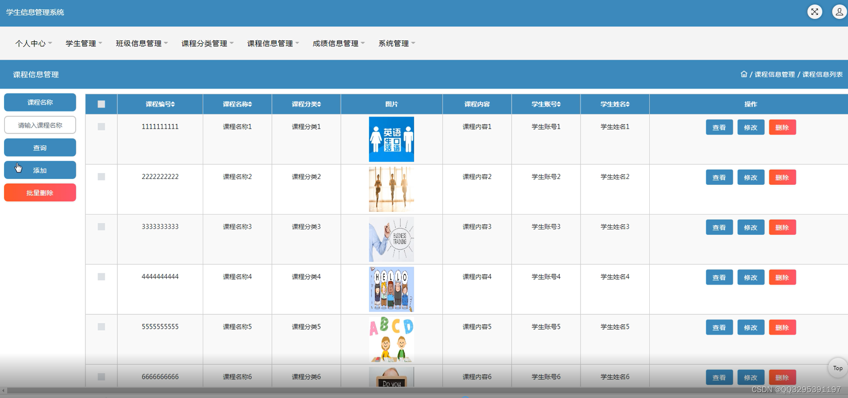Click the fullscreen toggle icon in header
The height and width of the screenshot is (398, 848).
pyautogui.click(x=814, y=12)
